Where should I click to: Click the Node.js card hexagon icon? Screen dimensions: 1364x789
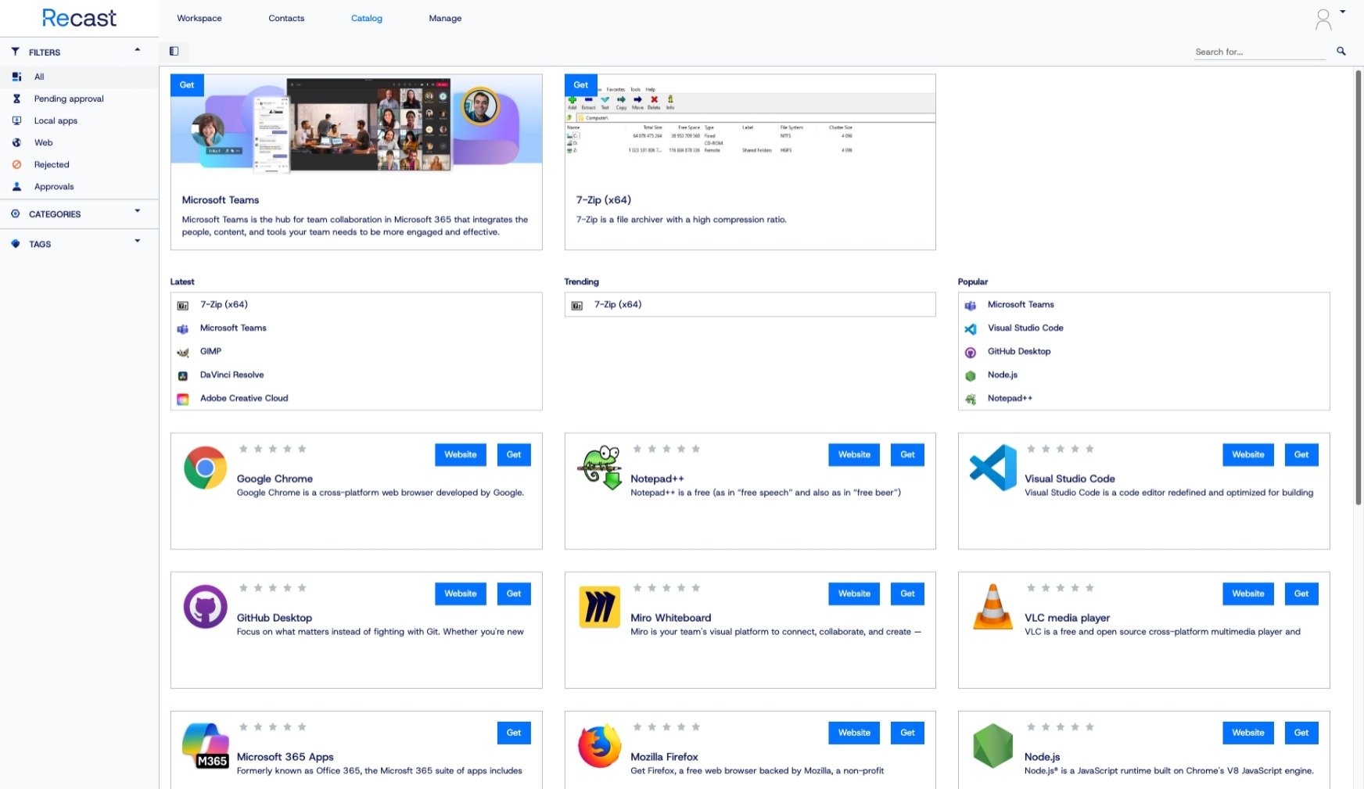(993, 746)
